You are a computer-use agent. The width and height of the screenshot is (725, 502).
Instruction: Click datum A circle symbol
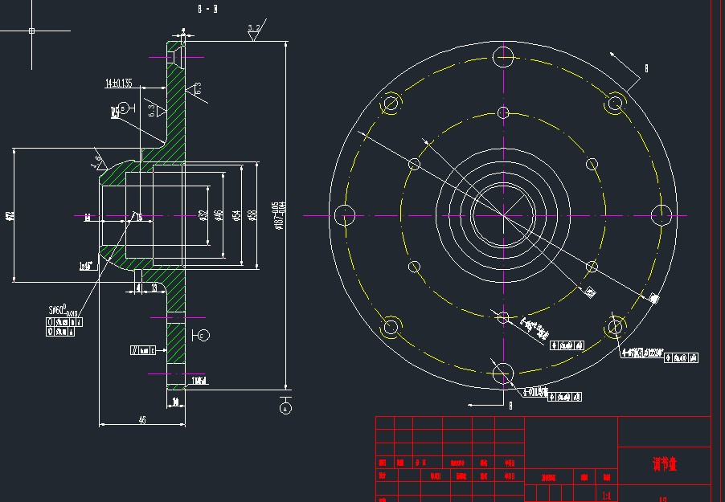click(x=285, y=409)
